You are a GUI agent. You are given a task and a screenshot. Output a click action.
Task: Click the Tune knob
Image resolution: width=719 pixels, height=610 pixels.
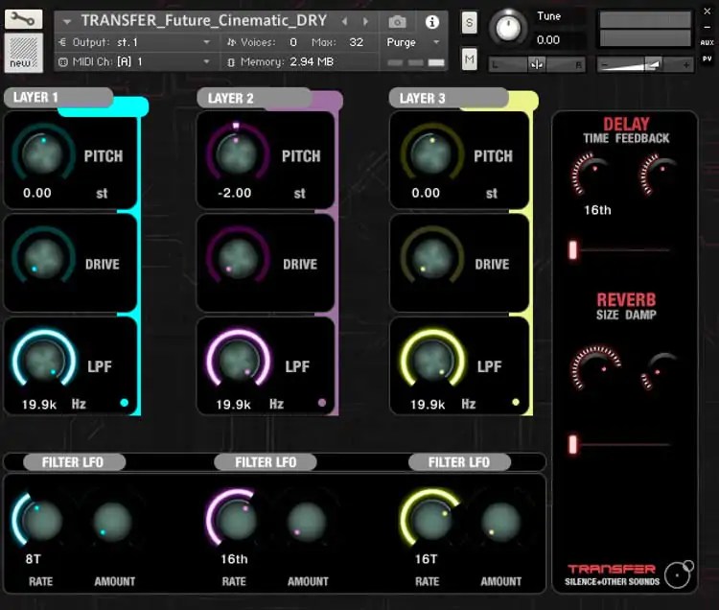pos(507,28)
